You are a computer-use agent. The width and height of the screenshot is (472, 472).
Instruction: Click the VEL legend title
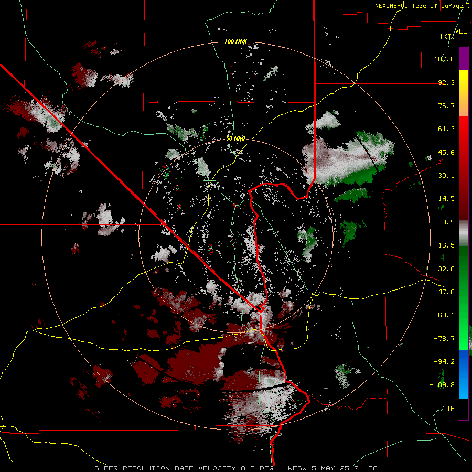[x=460, y=31]
